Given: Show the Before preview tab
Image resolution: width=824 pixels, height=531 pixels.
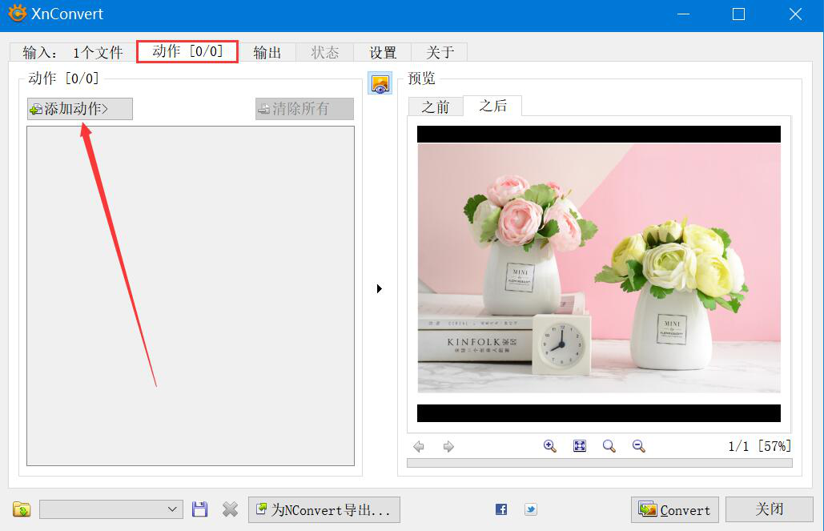Looking at the screenshot, I should pos(436,107).
